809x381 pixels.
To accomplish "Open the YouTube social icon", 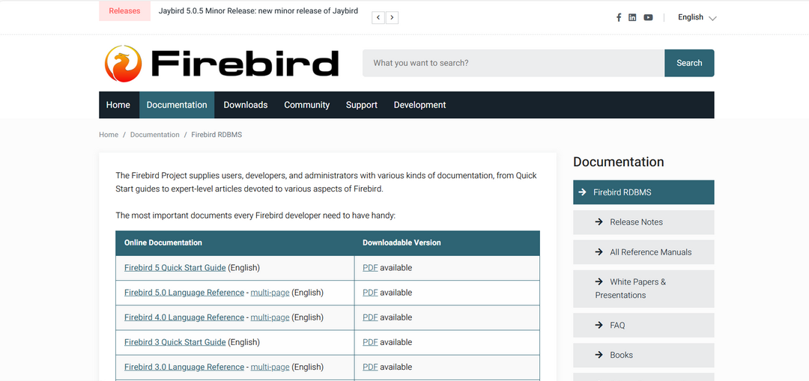I will [648, 17].
